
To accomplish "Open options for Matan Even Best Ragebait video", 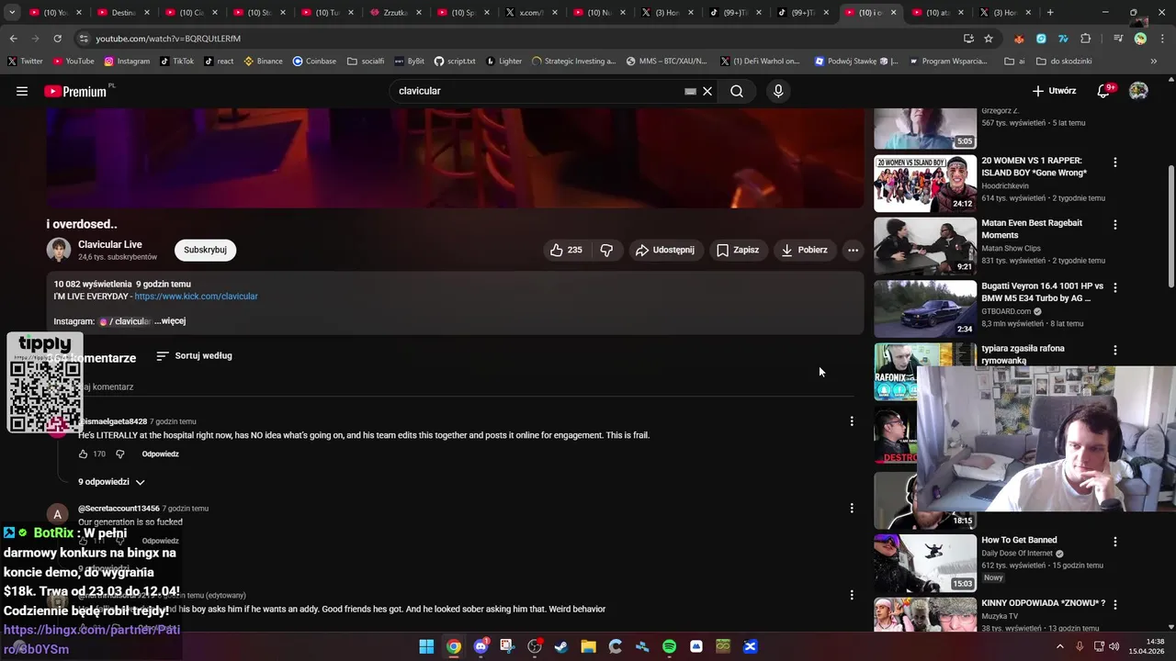I will click(x=1115, y=224).
